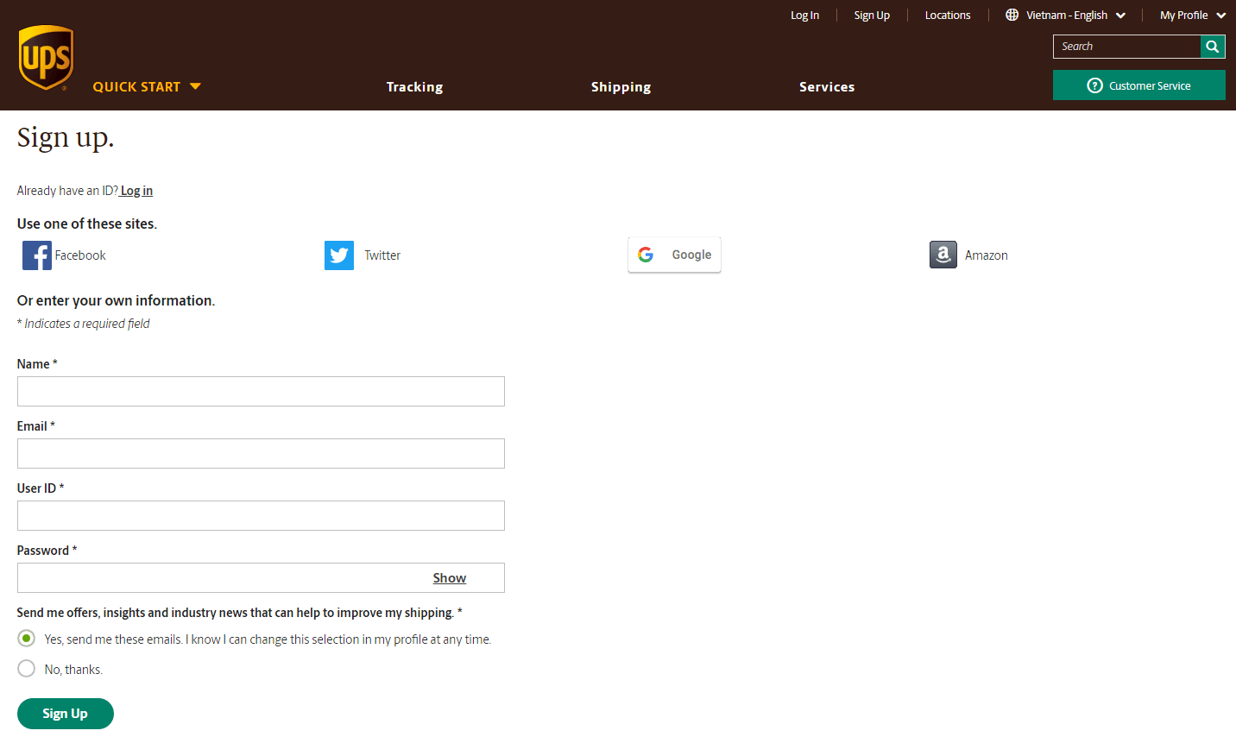
Task: Show the password text
Action: 449,578
